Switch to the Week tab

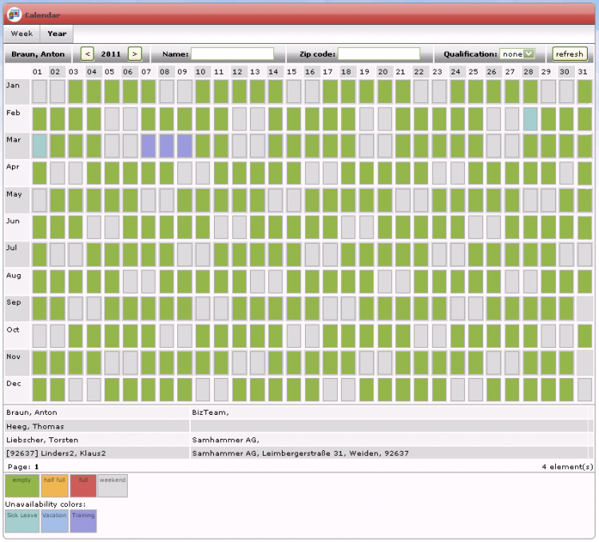tap(22, 34)
